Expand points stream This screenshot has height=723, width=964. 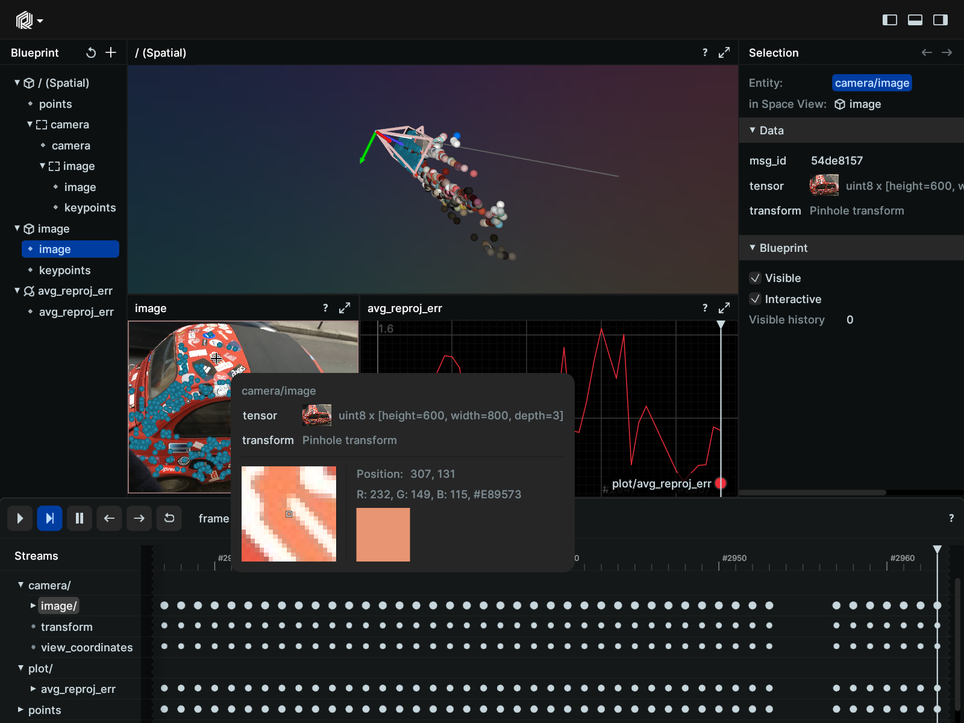click(20, 710)
